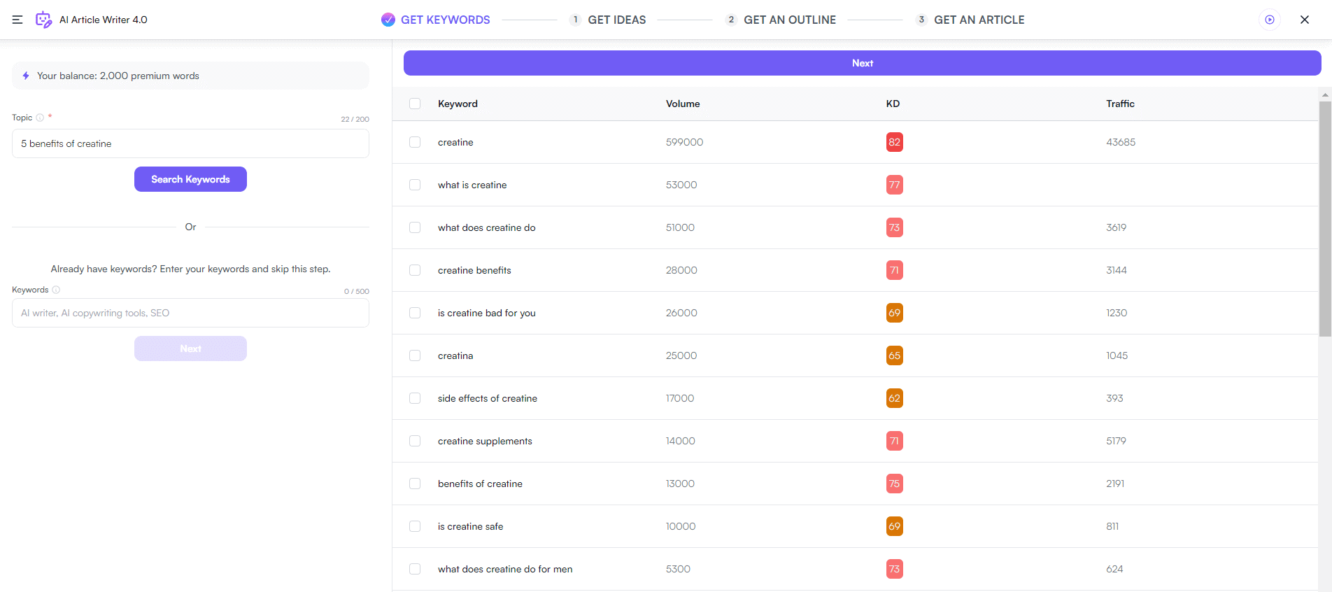Select the 'is creatine safe' checkbox
Image resolution: width=1332 pixels, height=592 pixels.
tap(415, 526)
